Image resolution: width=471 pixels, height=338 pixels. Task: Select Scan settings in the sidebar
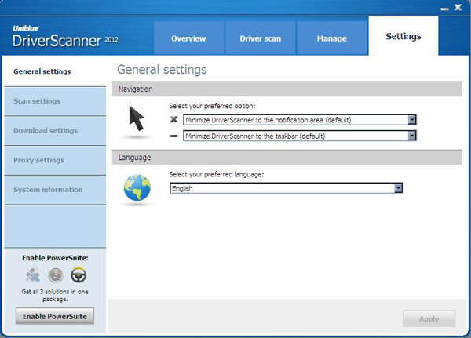[x=37, y=101]
